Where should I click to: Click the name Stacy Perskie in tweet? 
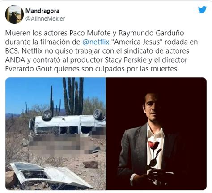click(126, 60)
